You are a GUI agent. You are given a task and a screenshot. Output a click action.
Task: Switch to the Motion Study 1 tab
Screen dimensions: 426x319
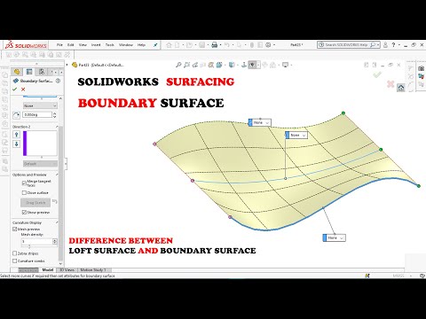(93, 269)
